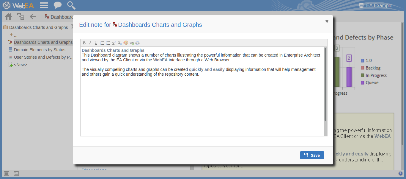
Task: Select Domain Elements by Status
Action: point(40,50)
